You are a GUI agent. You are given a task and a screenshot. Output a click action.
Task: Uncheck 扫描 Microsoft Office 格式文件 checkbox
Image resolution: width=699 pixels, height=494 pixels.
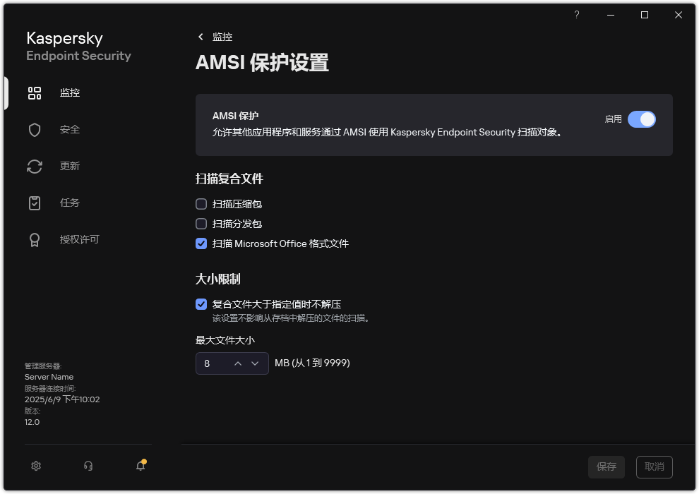[x=201, y=243]
